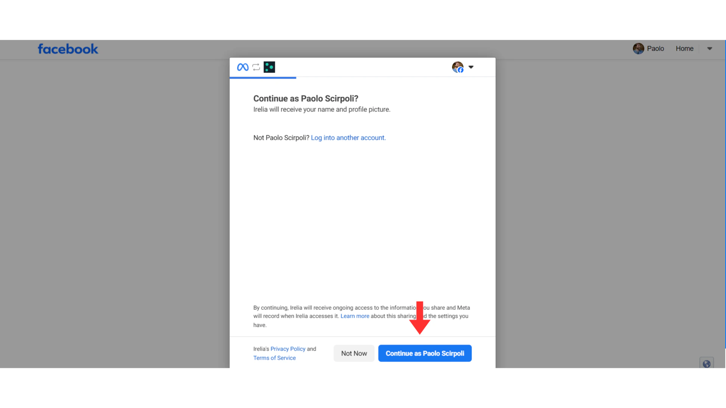Open the Learn more link
Screen dimensions: 726x408
(x=355, y=316)
